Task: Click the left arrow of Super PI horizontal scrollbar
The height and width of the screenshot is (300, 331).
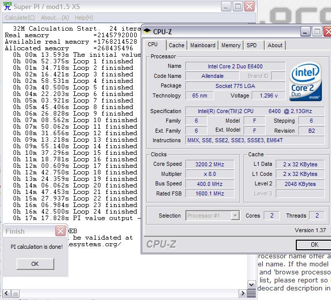Action: point(6,293)
